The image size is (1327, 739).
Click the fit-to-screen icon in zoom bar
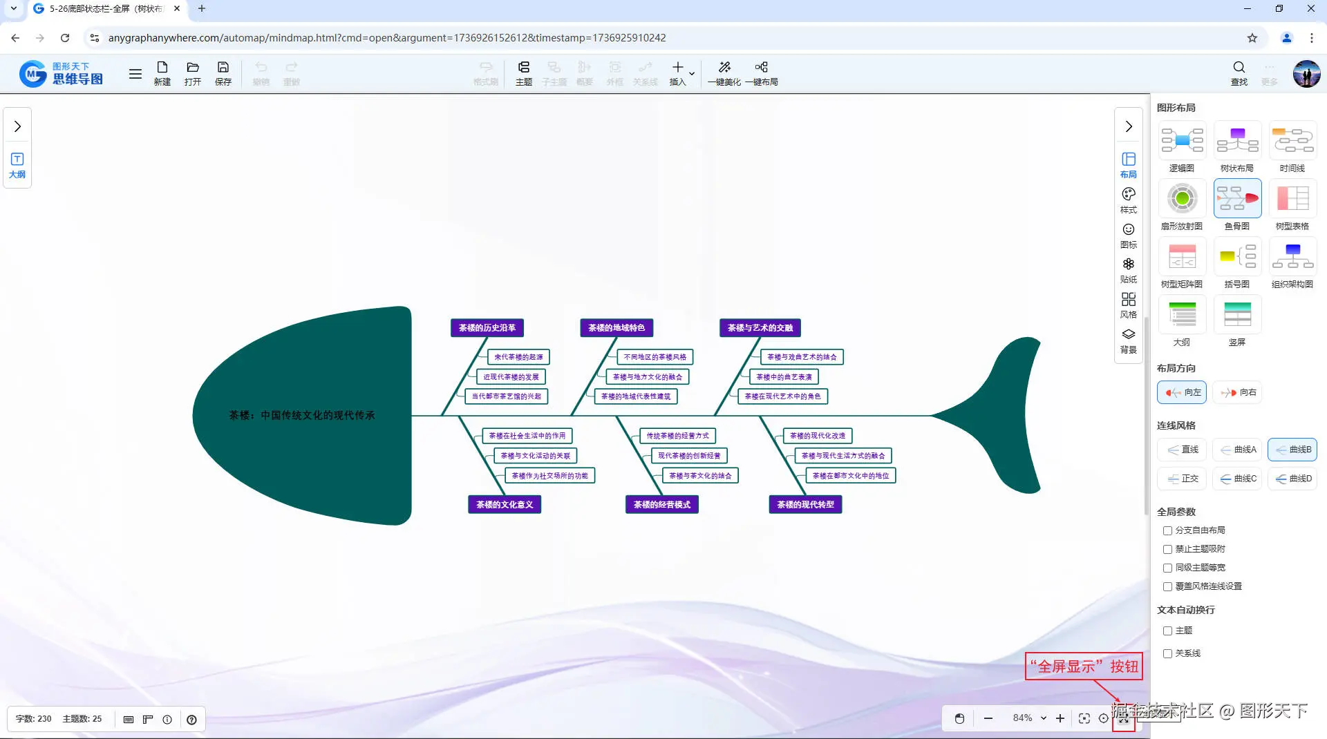(x=1084, y=718)
